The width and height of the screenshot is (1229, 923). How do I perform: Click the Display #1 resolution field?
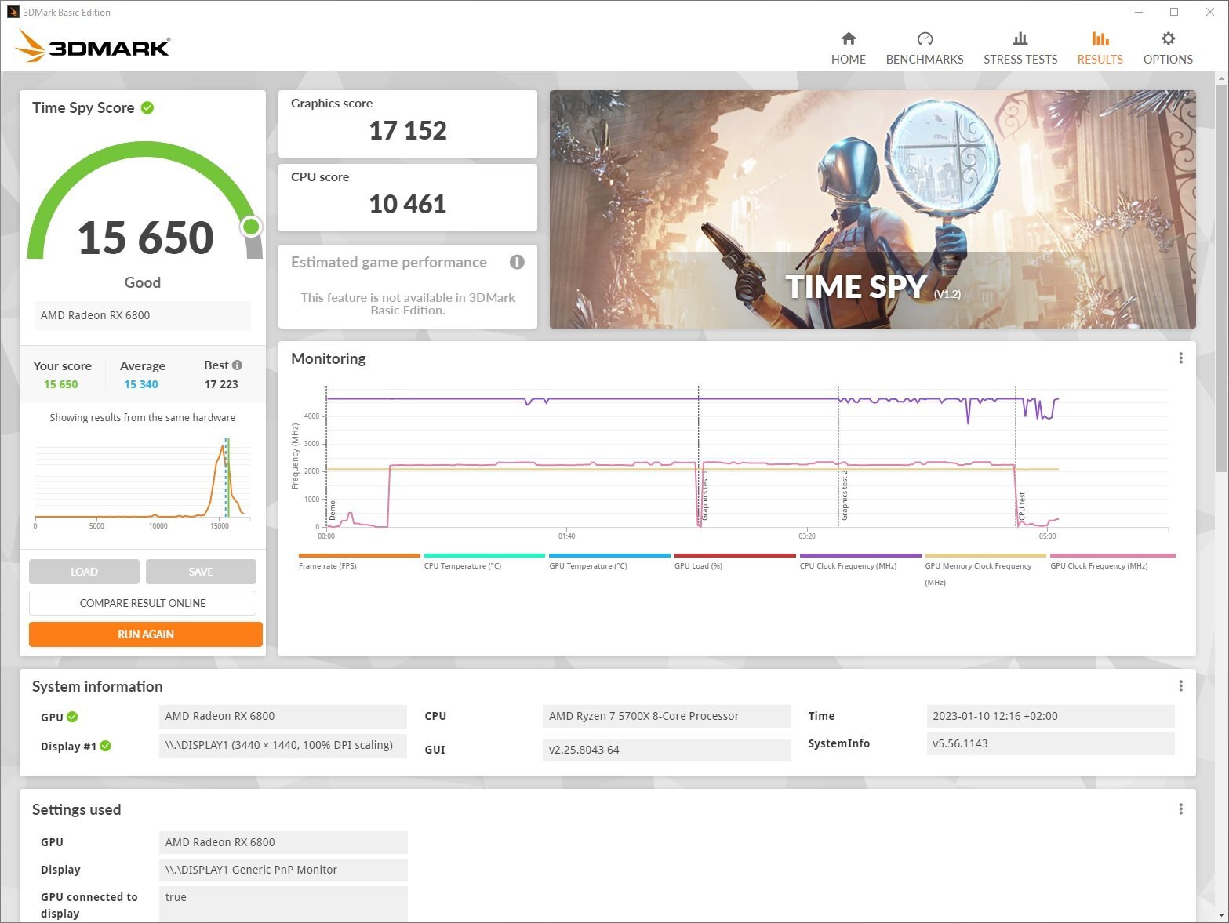click(x=283, y=746)
